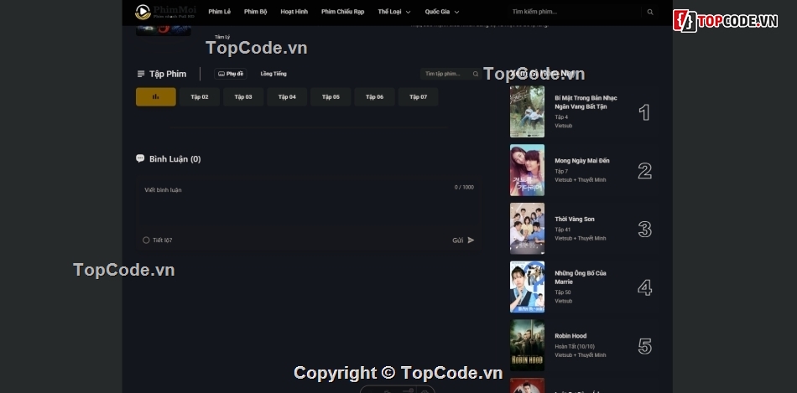Select episode Tập 06
Screen dimensions: 797x393
[374, 97]
